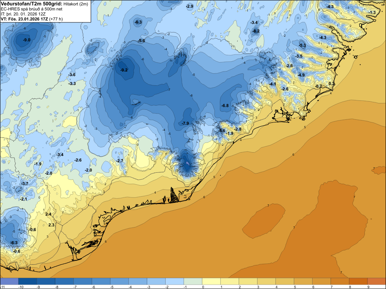Click the -7.9 temperature label
386x289 pixels.
(185, 123)
